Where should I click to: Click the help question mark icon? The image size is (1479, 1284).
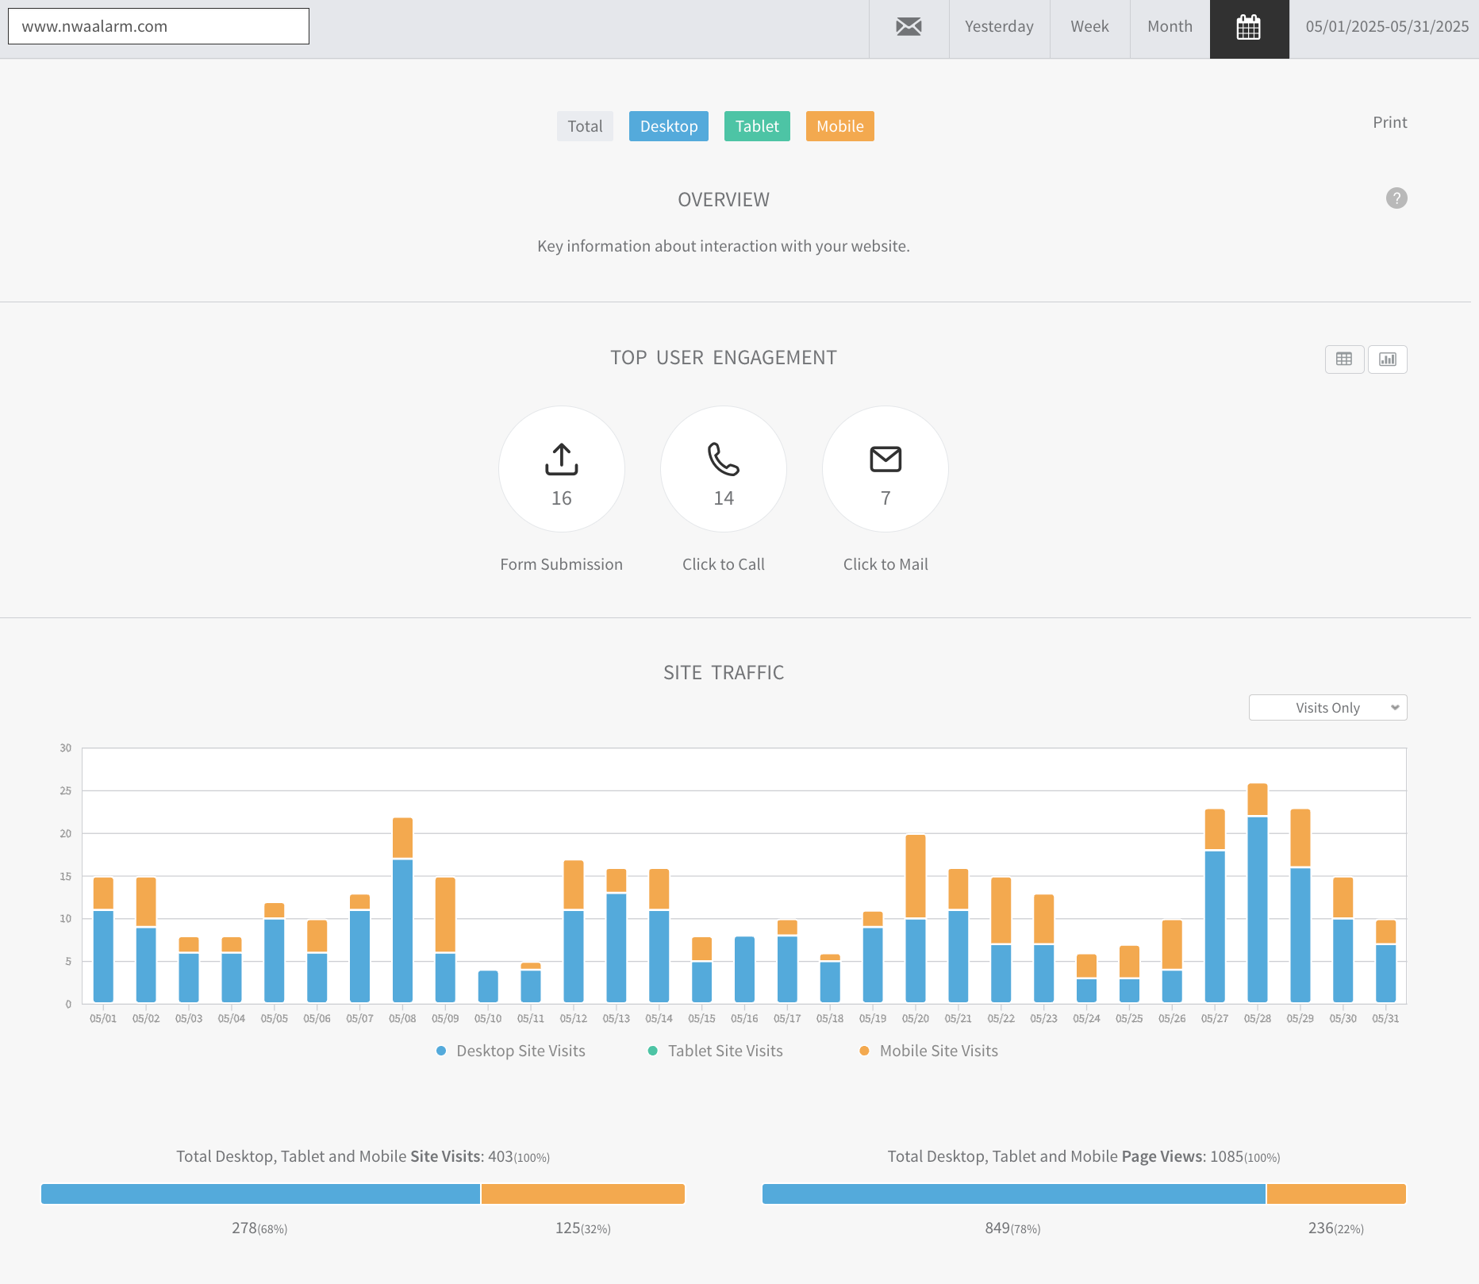tap(1396, 198)
